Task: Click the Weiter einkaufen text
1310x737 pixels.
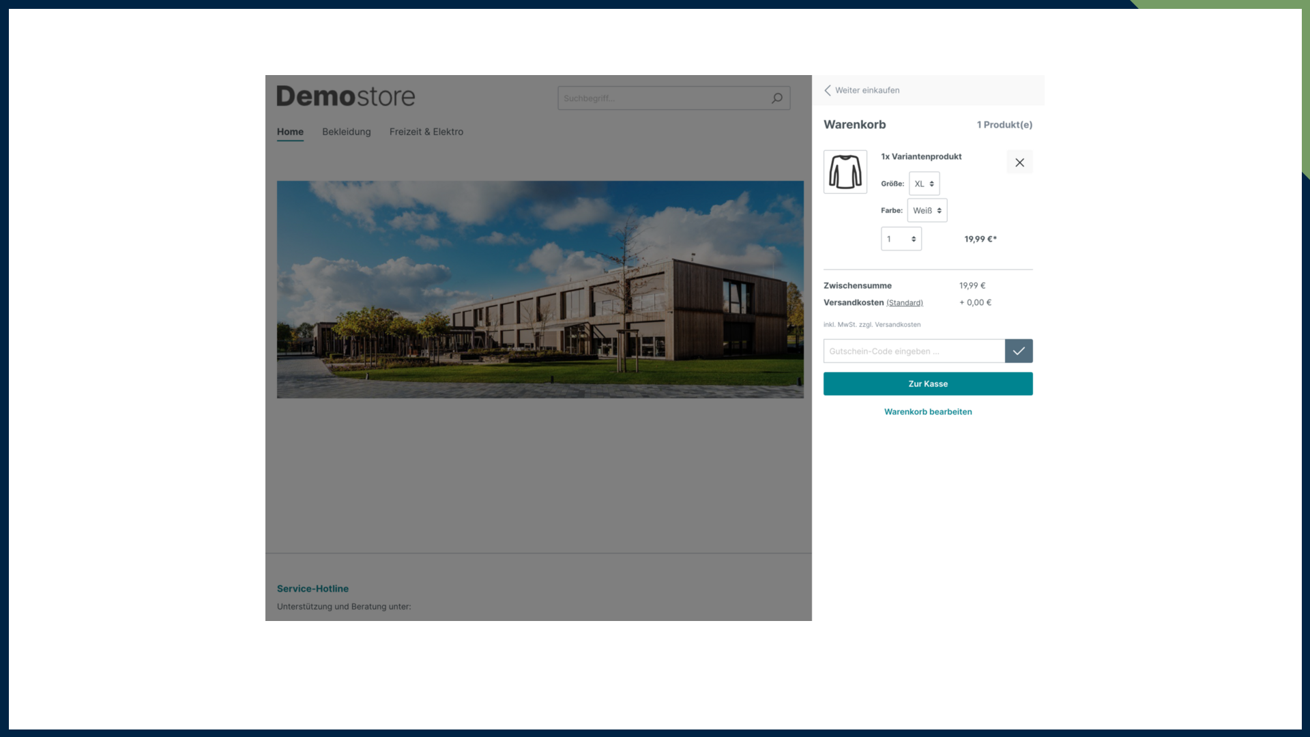Action: [867, 90]
